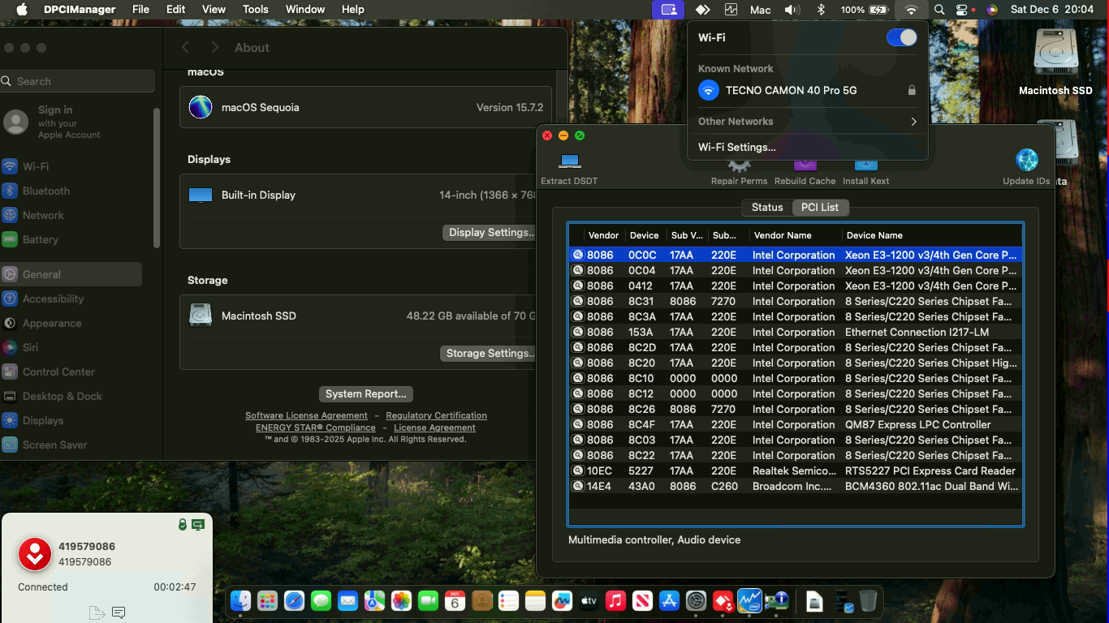
Task: Click the System Settings search field
Action: (78, 81)
